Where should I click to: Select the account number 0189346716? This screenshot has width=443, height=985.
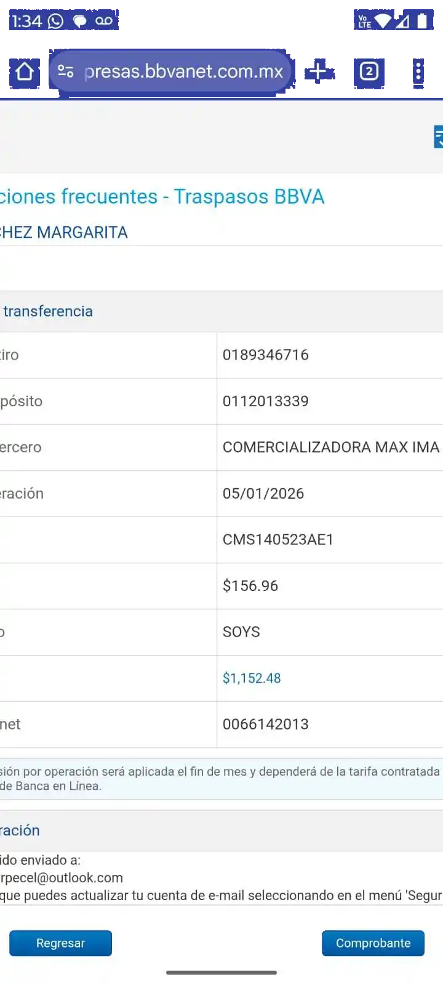coord(266,355)
